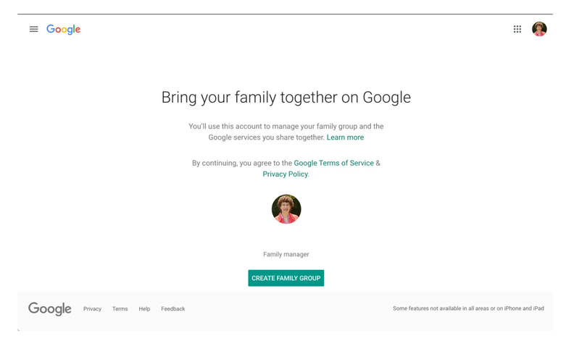587x338 pixels.
Task: Open the Google Terms of Service link
Action: click(333, 164)
